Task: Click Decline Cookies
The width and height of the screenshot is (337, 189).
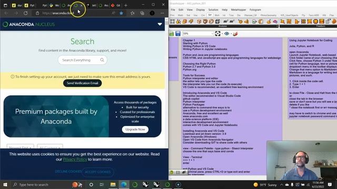Action: click(x=68, y=172)
